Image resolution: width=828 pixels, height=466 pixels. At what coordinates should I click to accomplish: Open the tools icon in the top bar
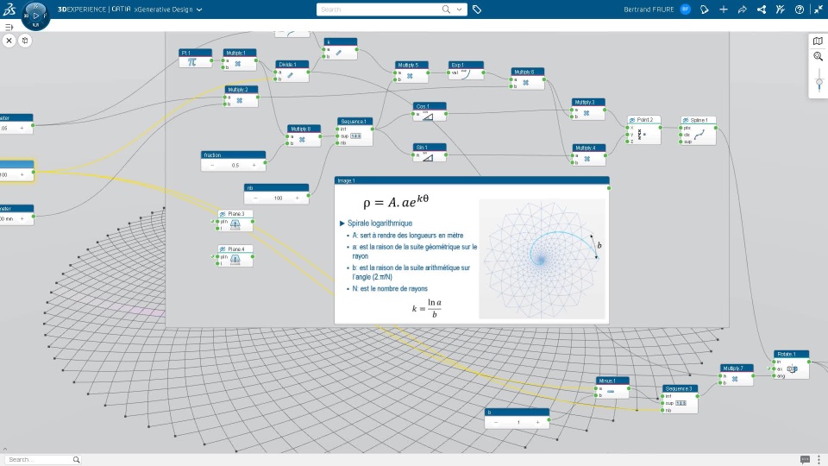point(780,9)
